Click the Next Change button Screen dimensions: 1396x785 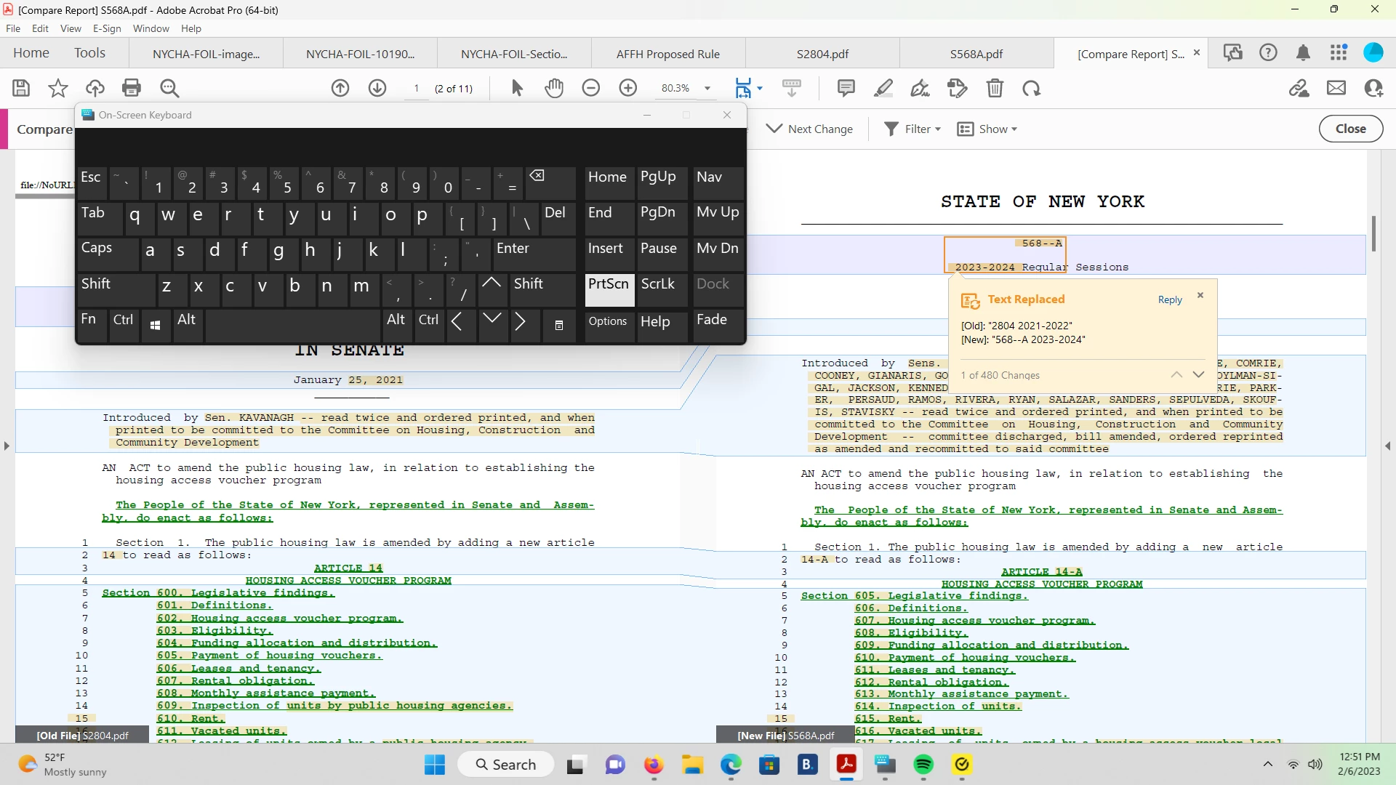tap(810, 129)
